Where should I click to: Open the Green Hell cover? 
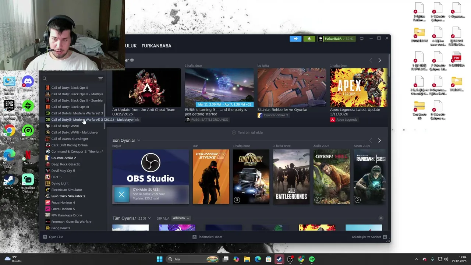tap(332, 177)
